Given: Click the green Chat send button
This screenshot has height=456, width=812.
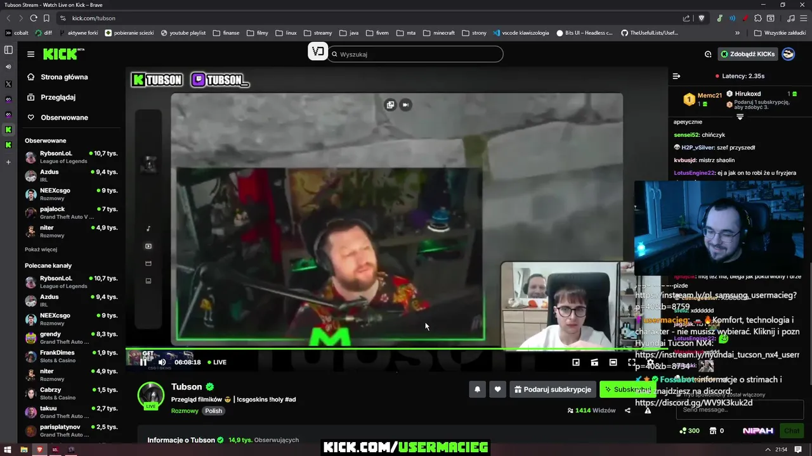Looking at the screenshot, I should click(x=791, y=431).
